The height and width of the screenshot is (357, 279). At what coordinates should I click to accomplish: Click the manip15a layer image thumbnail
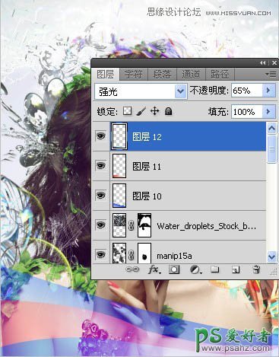[119, 253]
